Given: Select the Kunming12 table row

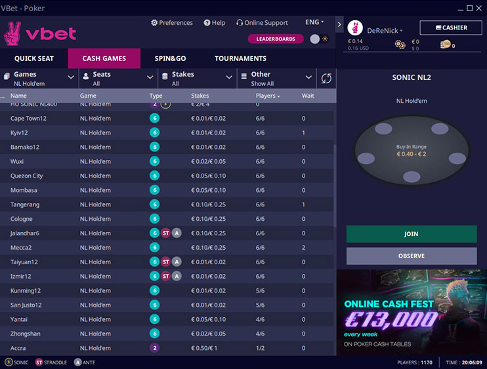Looking at the screenshot, I should pos(167,290).
